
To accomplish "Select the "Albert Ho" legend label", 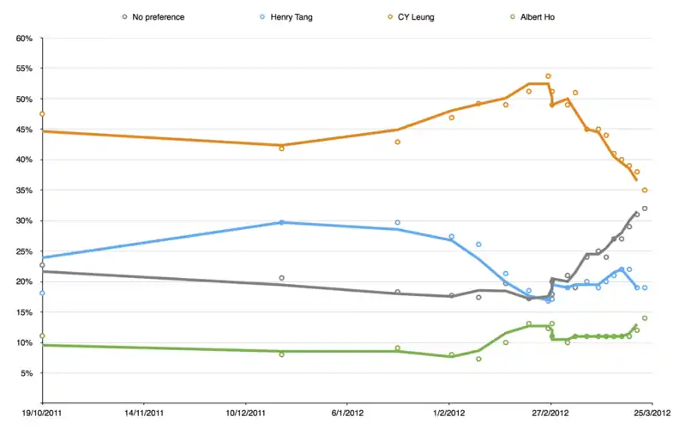I will tap(537, 17).
